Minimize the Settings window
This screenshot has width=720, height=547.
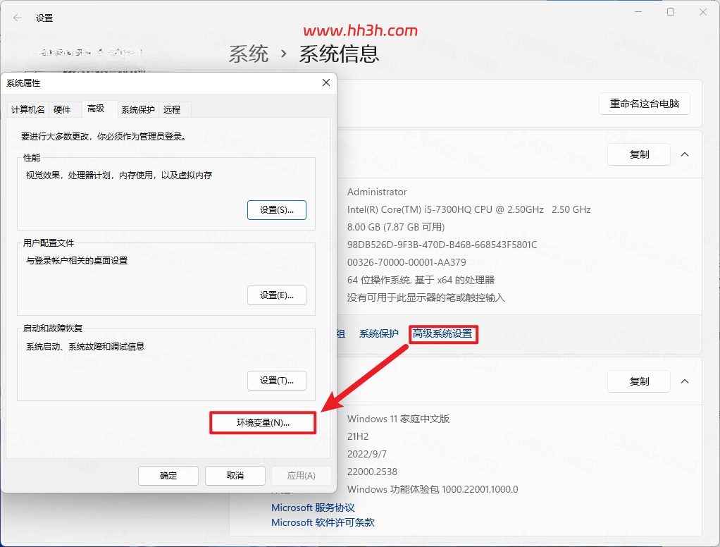pos(638,13)
